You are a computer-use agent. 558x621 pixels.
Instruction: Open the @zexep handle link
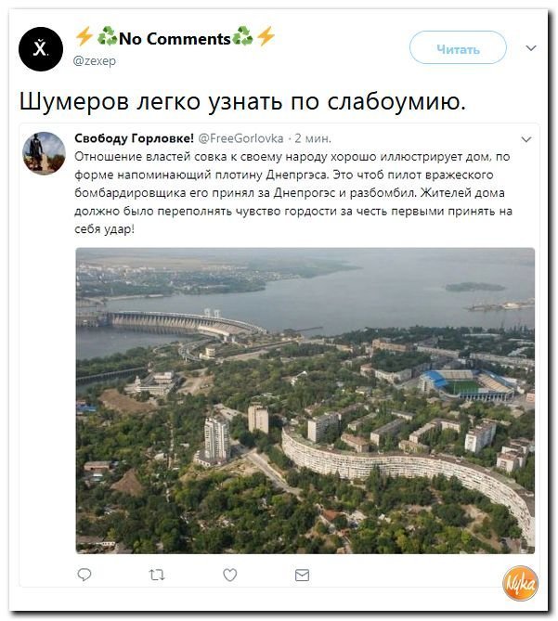click(95, 60)
